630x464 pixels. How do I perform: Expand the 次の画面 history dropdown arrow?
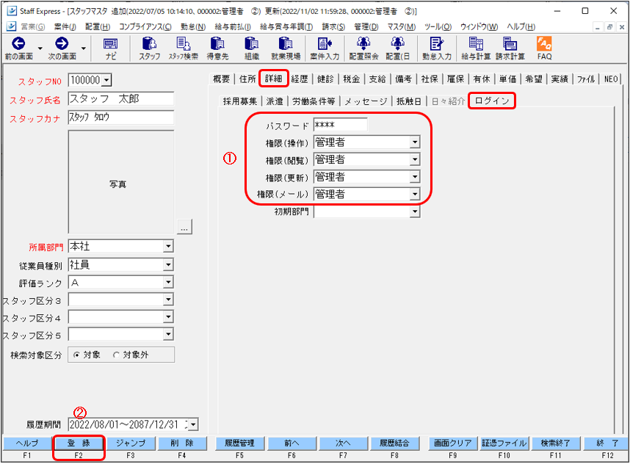coord(84,48)
